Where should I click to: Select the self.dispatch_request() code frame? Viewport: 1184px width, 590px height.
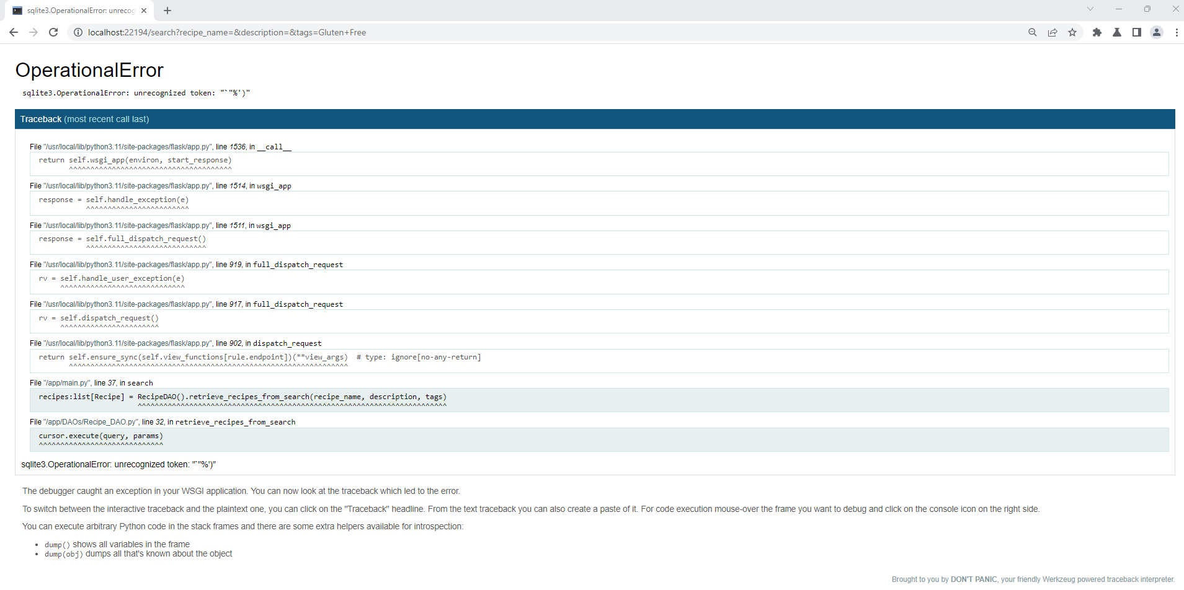coord(599,321)
